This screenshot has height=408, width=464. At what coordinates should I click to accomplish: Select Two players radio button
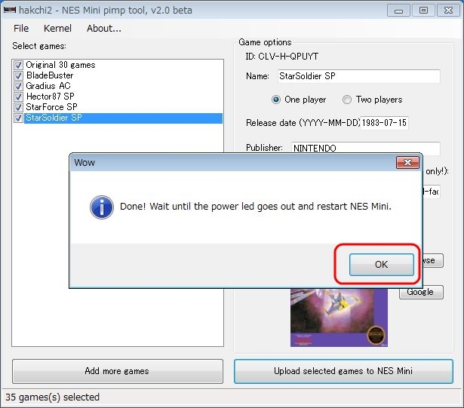pyautogui.click(x=347, y=100)
